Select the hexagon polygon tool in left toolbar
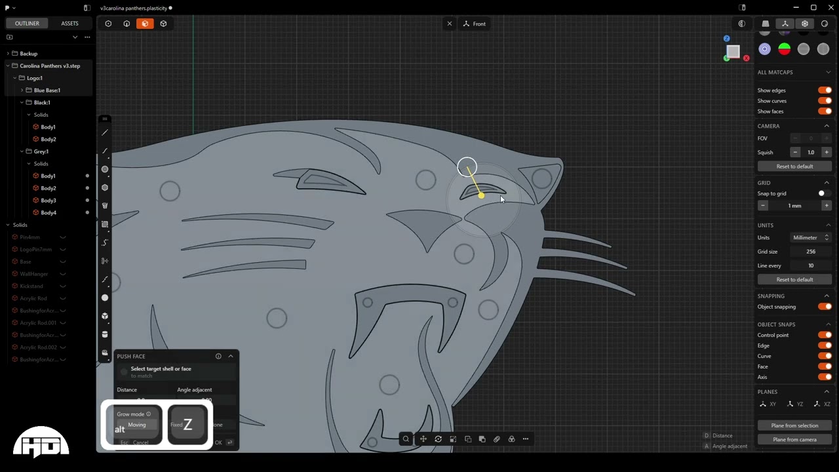Image resolution: width=839 pixels, height=472 pixels. click(x=105, y=187)
